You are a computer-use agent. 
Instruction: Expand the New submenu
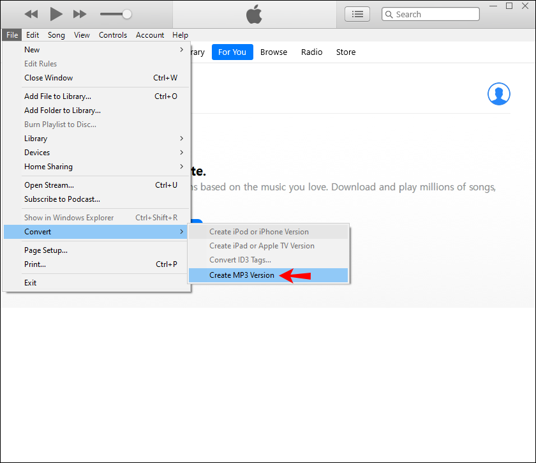96,50
